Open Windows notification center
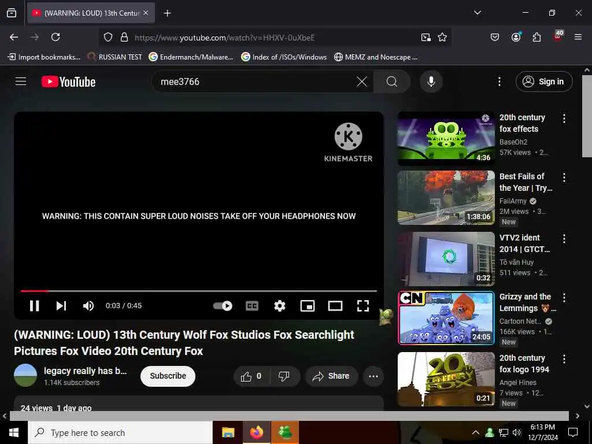The height and width of the screenshot is (444, 592). 573,432
